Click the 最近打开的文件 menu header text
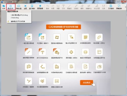The width and height of the screenshot is (127, 96). pyautogui.click(x=13, y=11)
